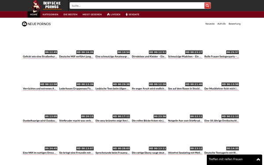Click the HD 00:12:39 duration badge
Viewport: 264px width, 165px height.
(85, 84)
